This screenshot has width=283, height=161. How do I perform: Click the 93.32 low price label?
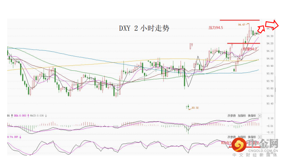point(195,108)
